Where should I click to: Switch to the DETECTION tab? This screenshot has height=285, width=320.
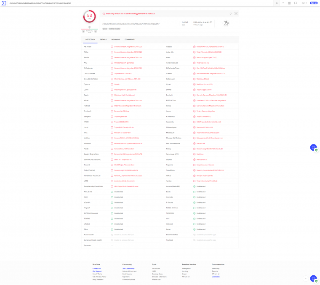pos(90,40)
